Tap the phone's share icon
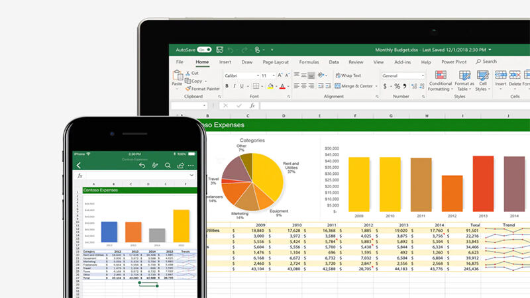 tap(180, 165)
